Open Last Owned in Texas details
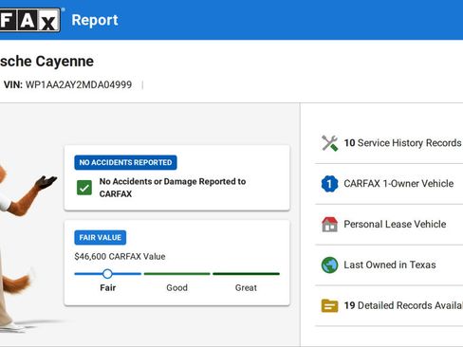The height and width of the screenshot is (347, 463). pyautogui.click(x=389, y=265)
